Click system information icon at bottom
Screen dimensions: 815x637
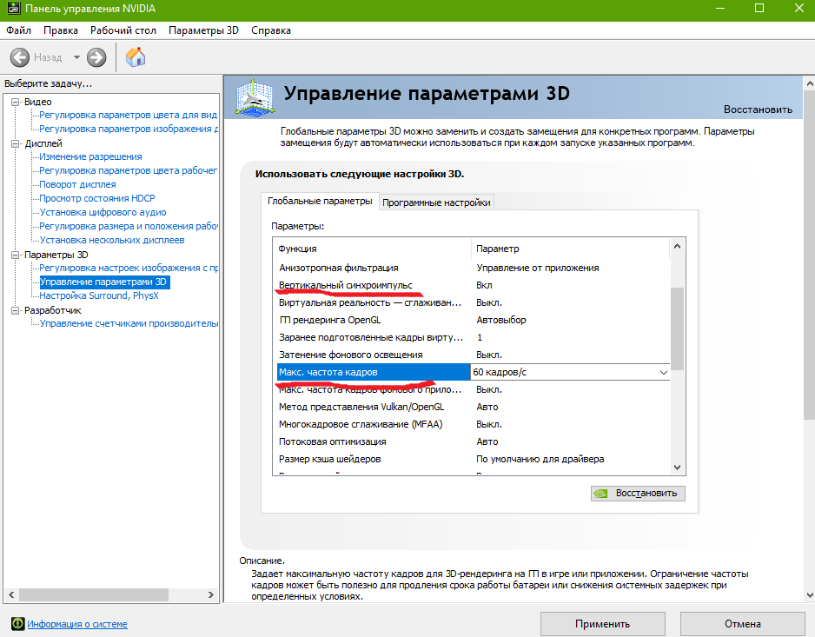(17, 623)
